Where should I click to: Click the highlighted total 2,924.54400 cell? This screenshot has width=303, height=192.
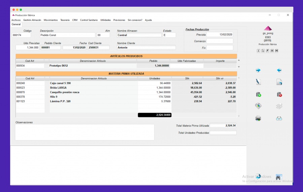click(x=155, y=115)
